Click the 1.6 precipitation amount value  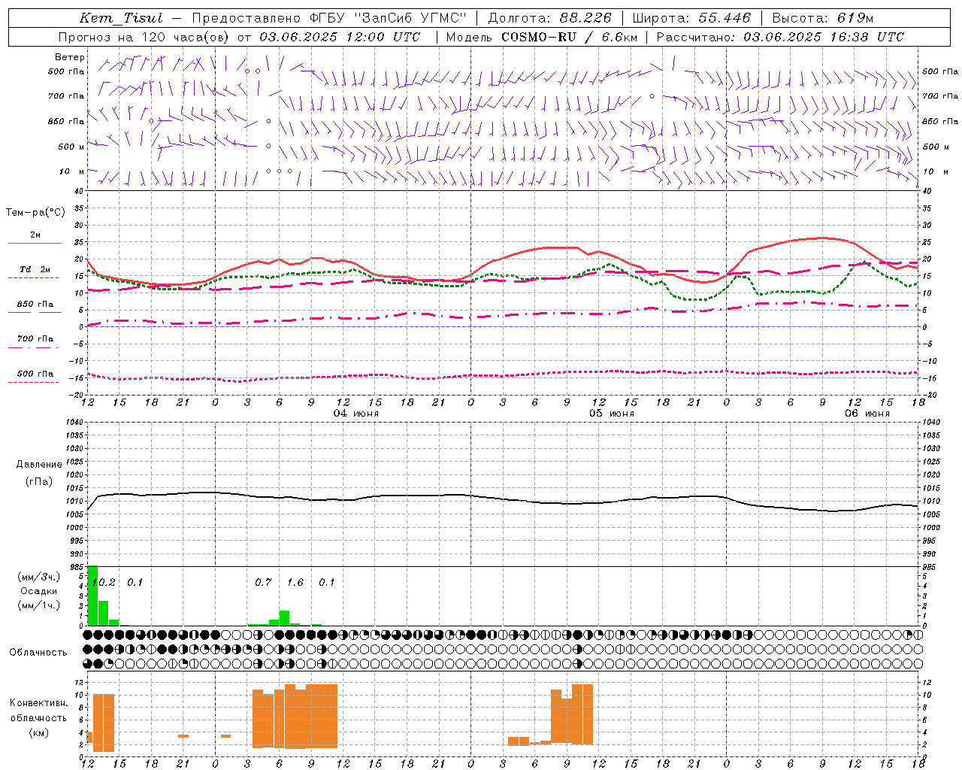295,582
